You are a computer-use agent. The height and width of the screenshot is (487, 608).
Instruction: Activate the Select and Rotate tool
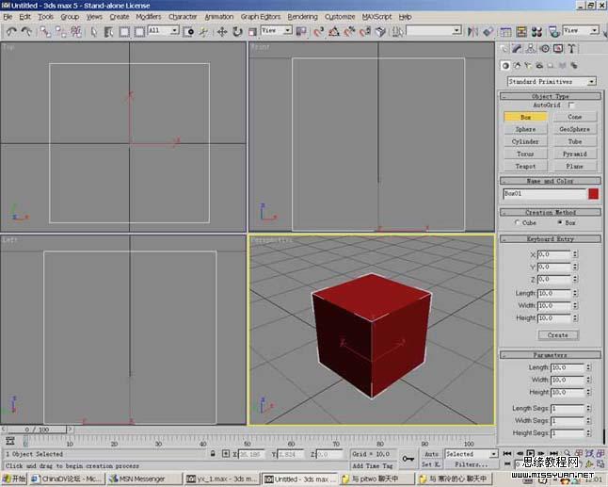point(237,32)
